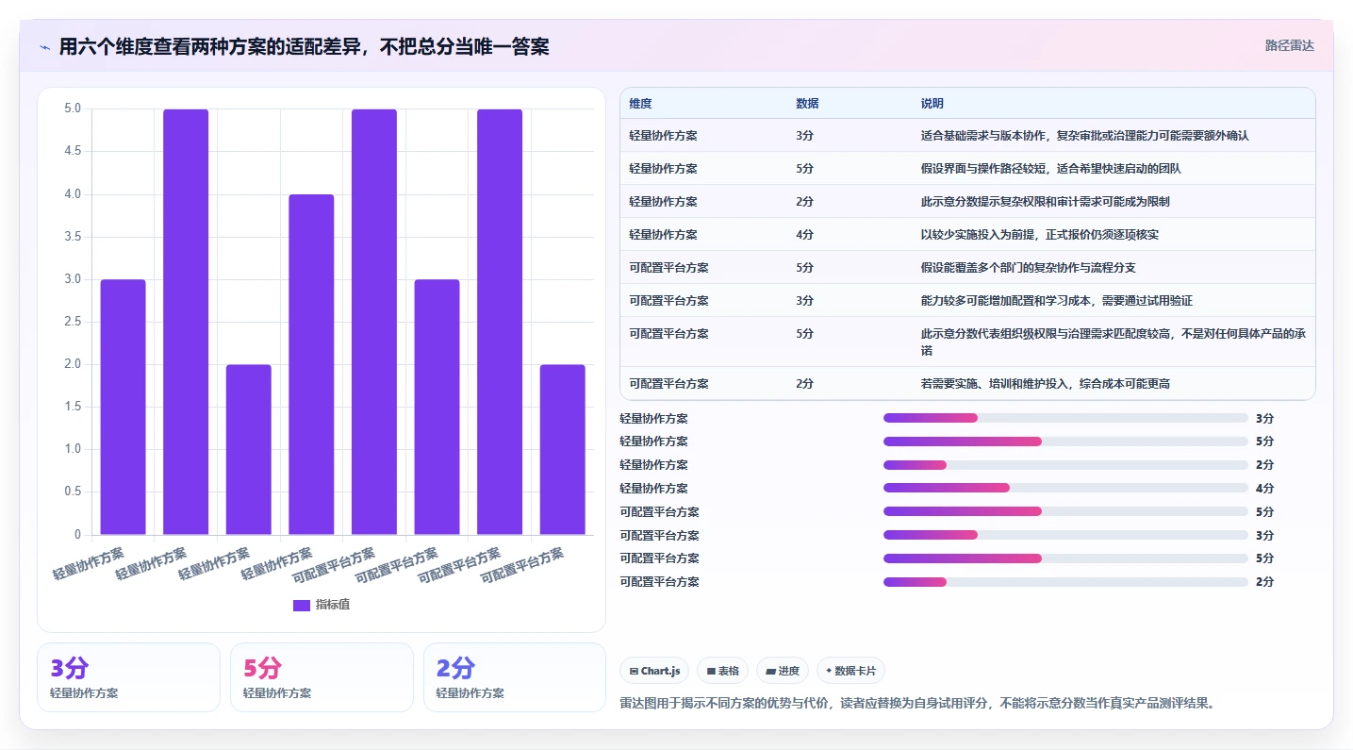Select the description about 假设界面与操作路径较短
Viewport: 1353px width, 750px height.
pos(1051,169)
